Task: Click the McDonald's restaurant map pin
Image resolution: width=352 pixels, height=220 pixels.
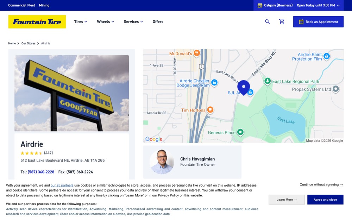Action: [x=197, y=53]
